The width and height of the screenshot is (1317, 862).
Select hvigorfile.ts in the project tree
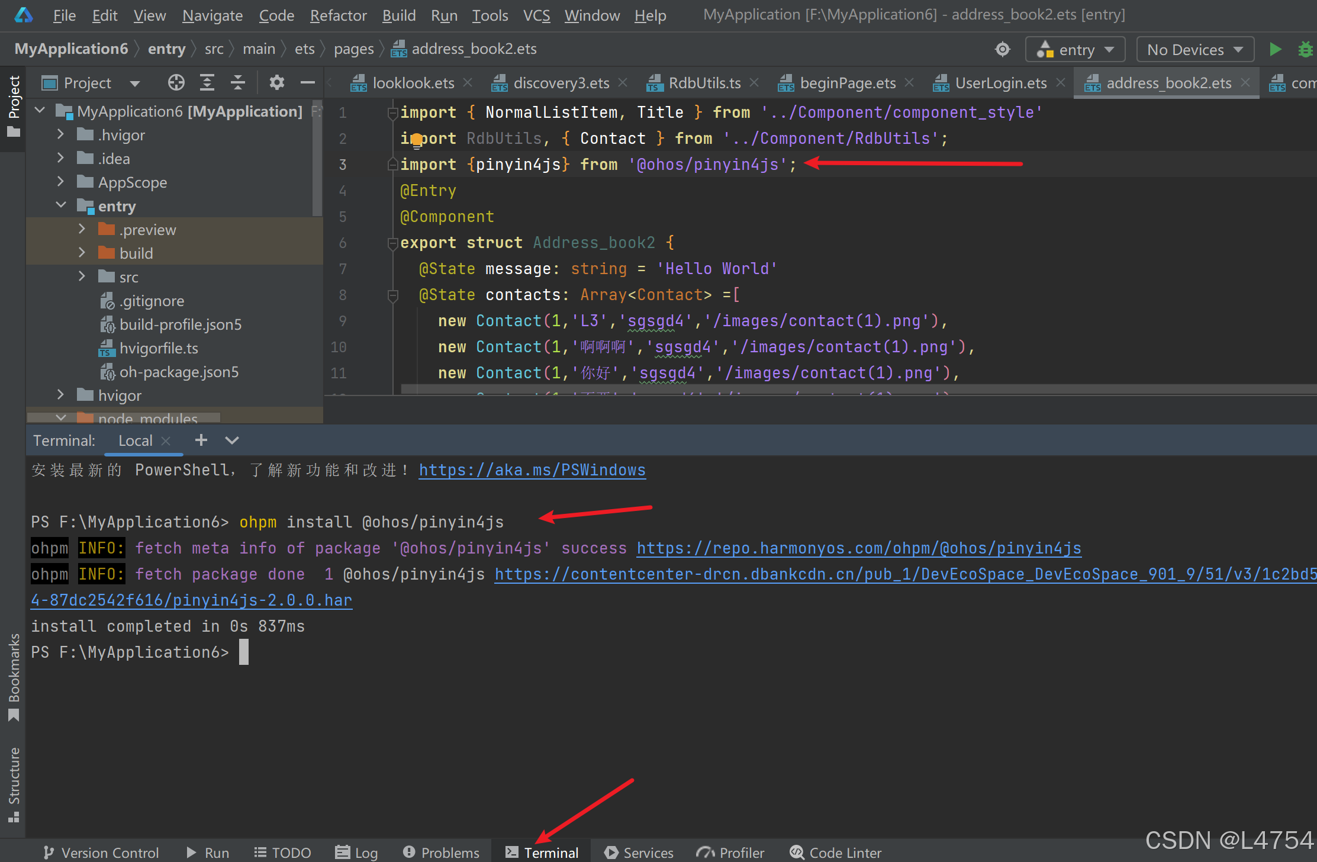[159, 348]
